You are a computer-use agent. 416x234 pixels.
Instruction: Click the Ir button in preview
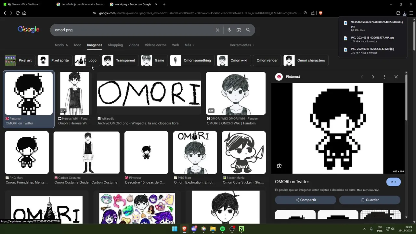tap(393, 182)
